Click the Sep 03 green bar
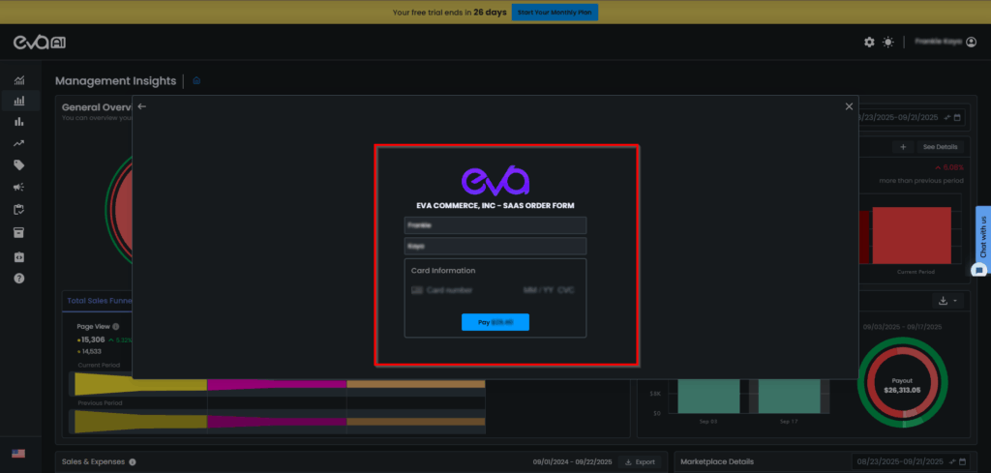Viewport: 991px width, 473px height. click(x=708, y=396)
